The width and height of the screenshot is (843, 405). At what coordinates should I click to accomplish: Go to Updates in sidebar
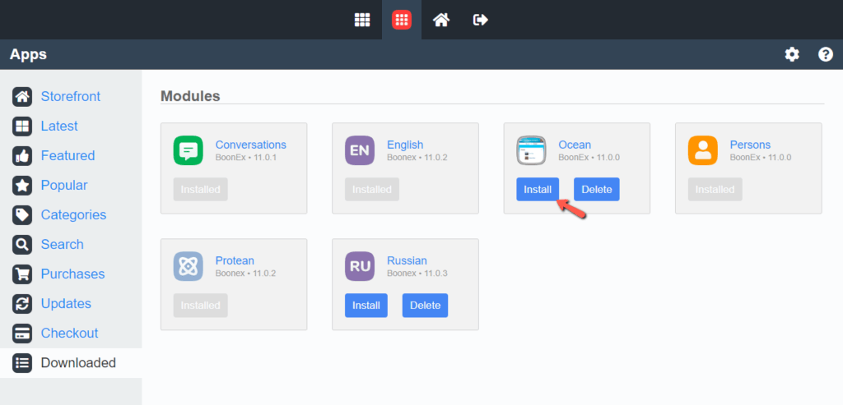click(66, 304)
